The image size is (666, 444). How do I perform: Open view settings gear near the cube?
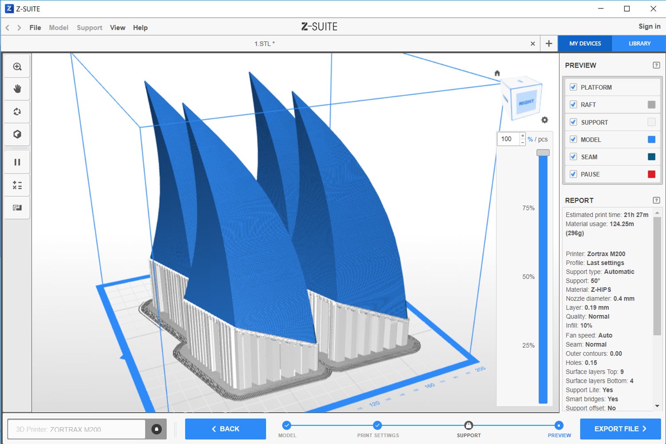click(545, 120)
